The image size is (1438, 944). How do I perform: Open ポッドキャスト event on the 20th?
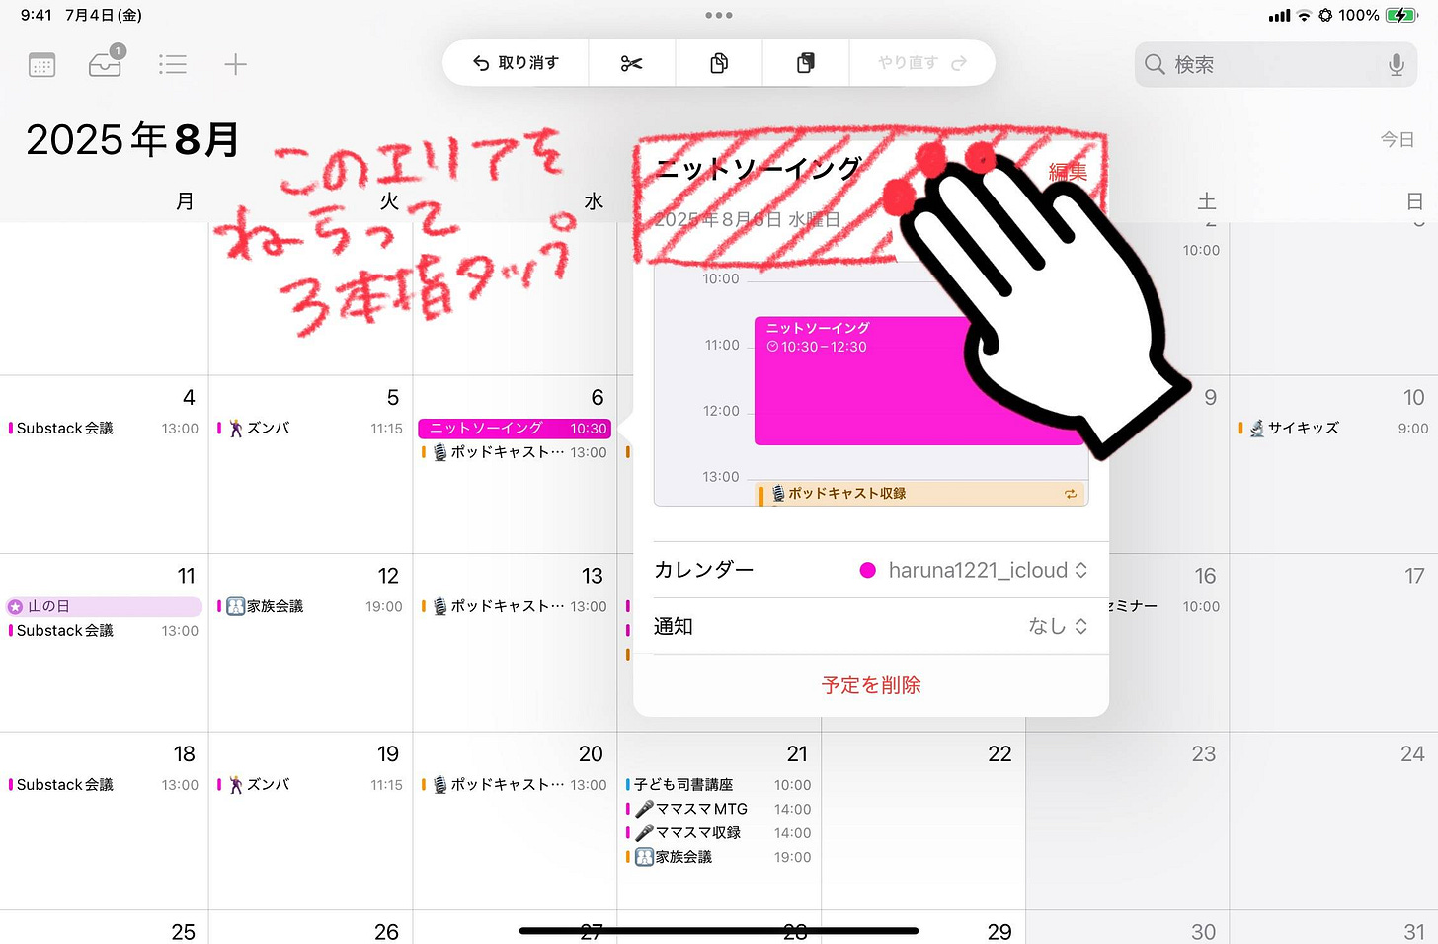[515, 785]
